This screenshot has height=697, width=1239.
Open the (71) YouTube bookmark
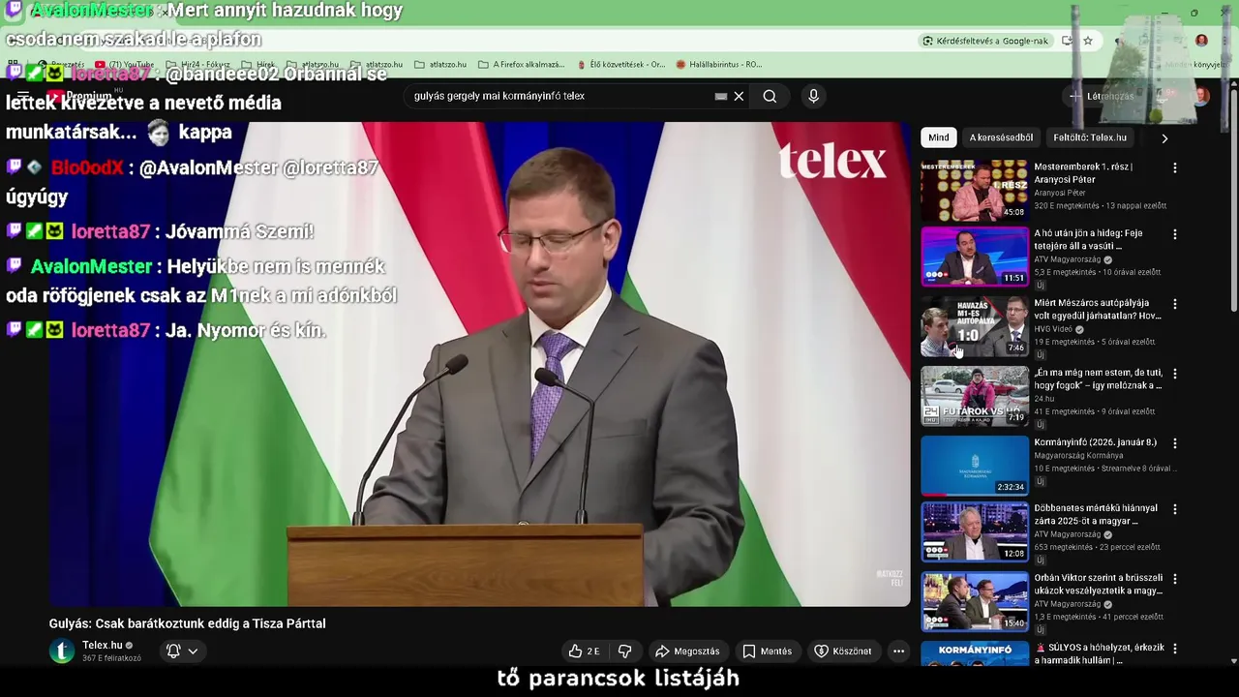pyautogui.click(x=125, y=65)
